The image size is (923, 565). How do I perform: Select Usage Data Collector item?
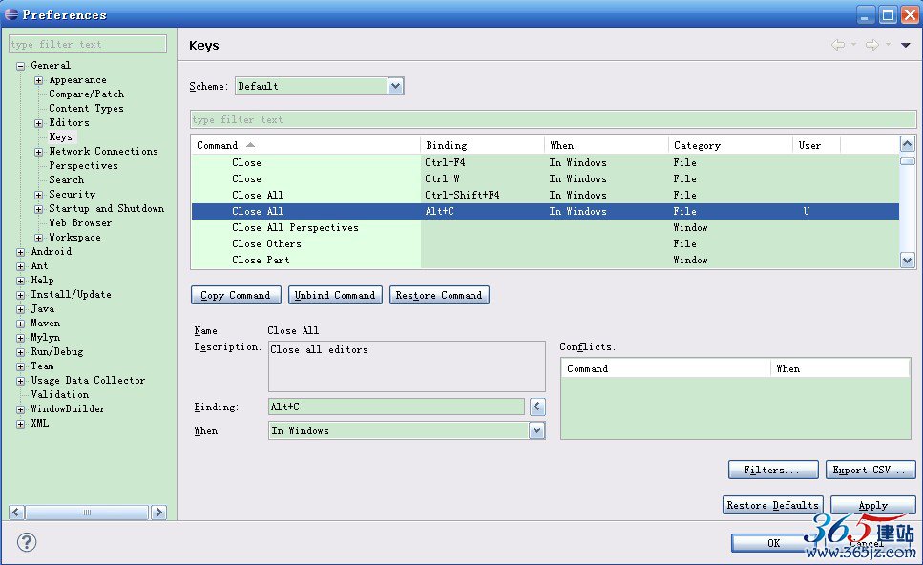coord(88,380)
